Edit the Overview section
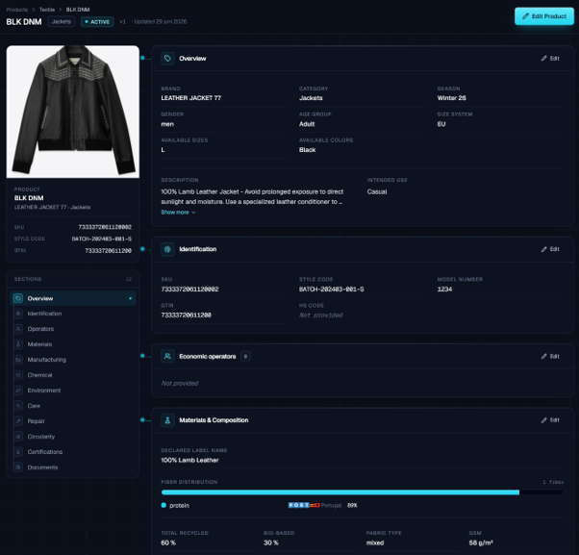The image size is (579, 555). click(550, 59)
